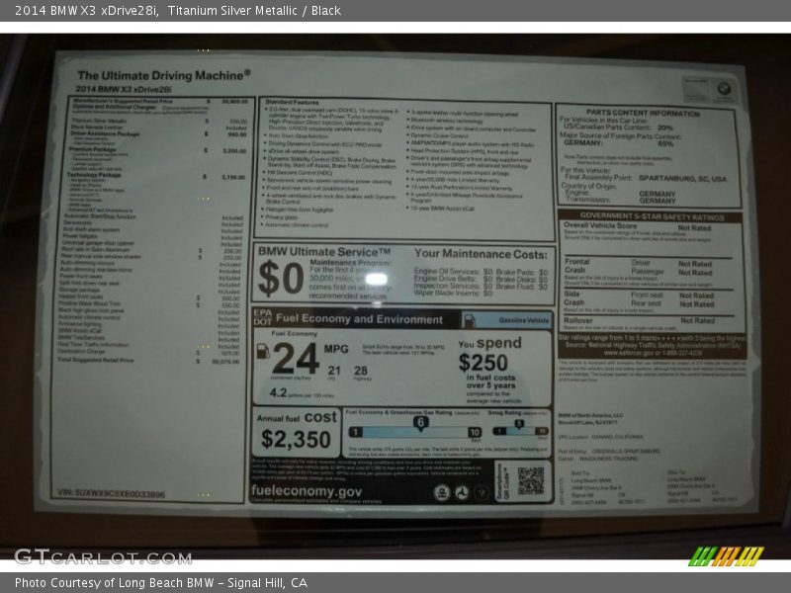Click the Driver Assistance Package line

(x=158, y=134)
